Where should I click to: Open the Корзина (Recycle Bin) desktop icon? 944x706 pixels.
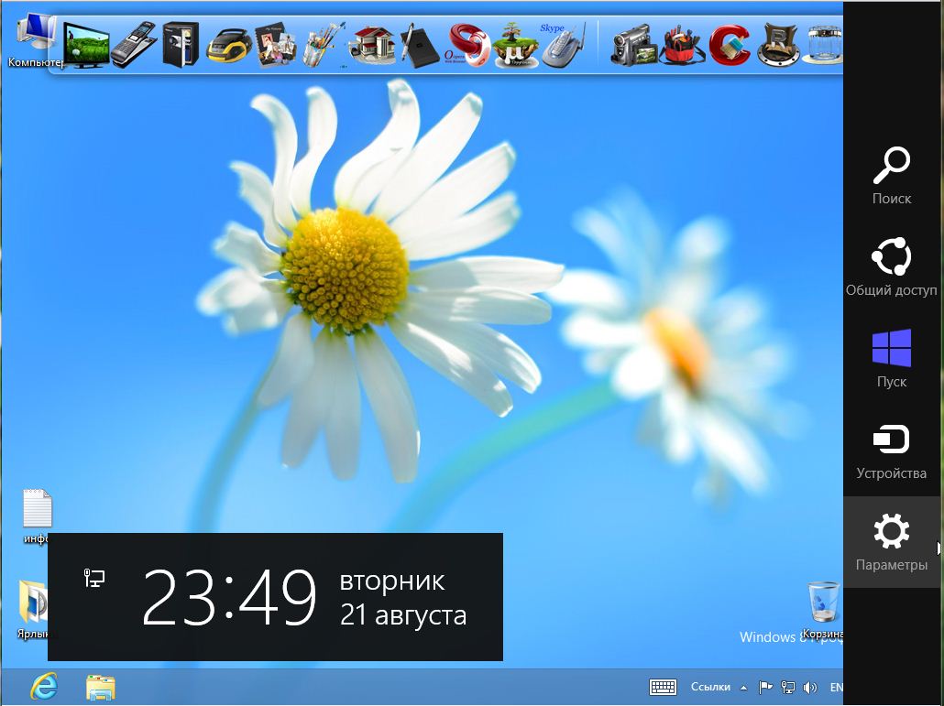click(x=824, y=604)
